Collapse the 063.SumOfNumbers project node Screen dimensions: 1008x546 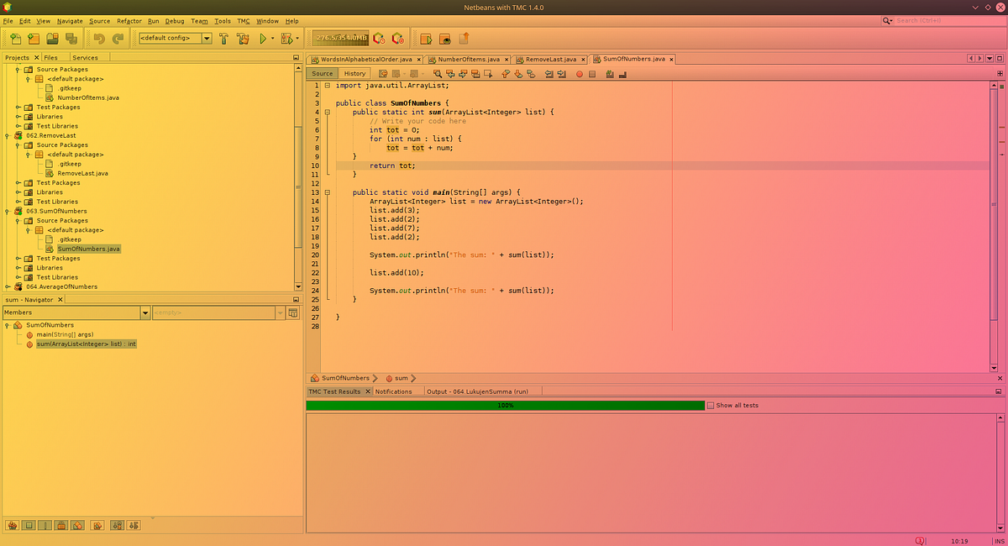pyautogui.click(x=8, y=212)
